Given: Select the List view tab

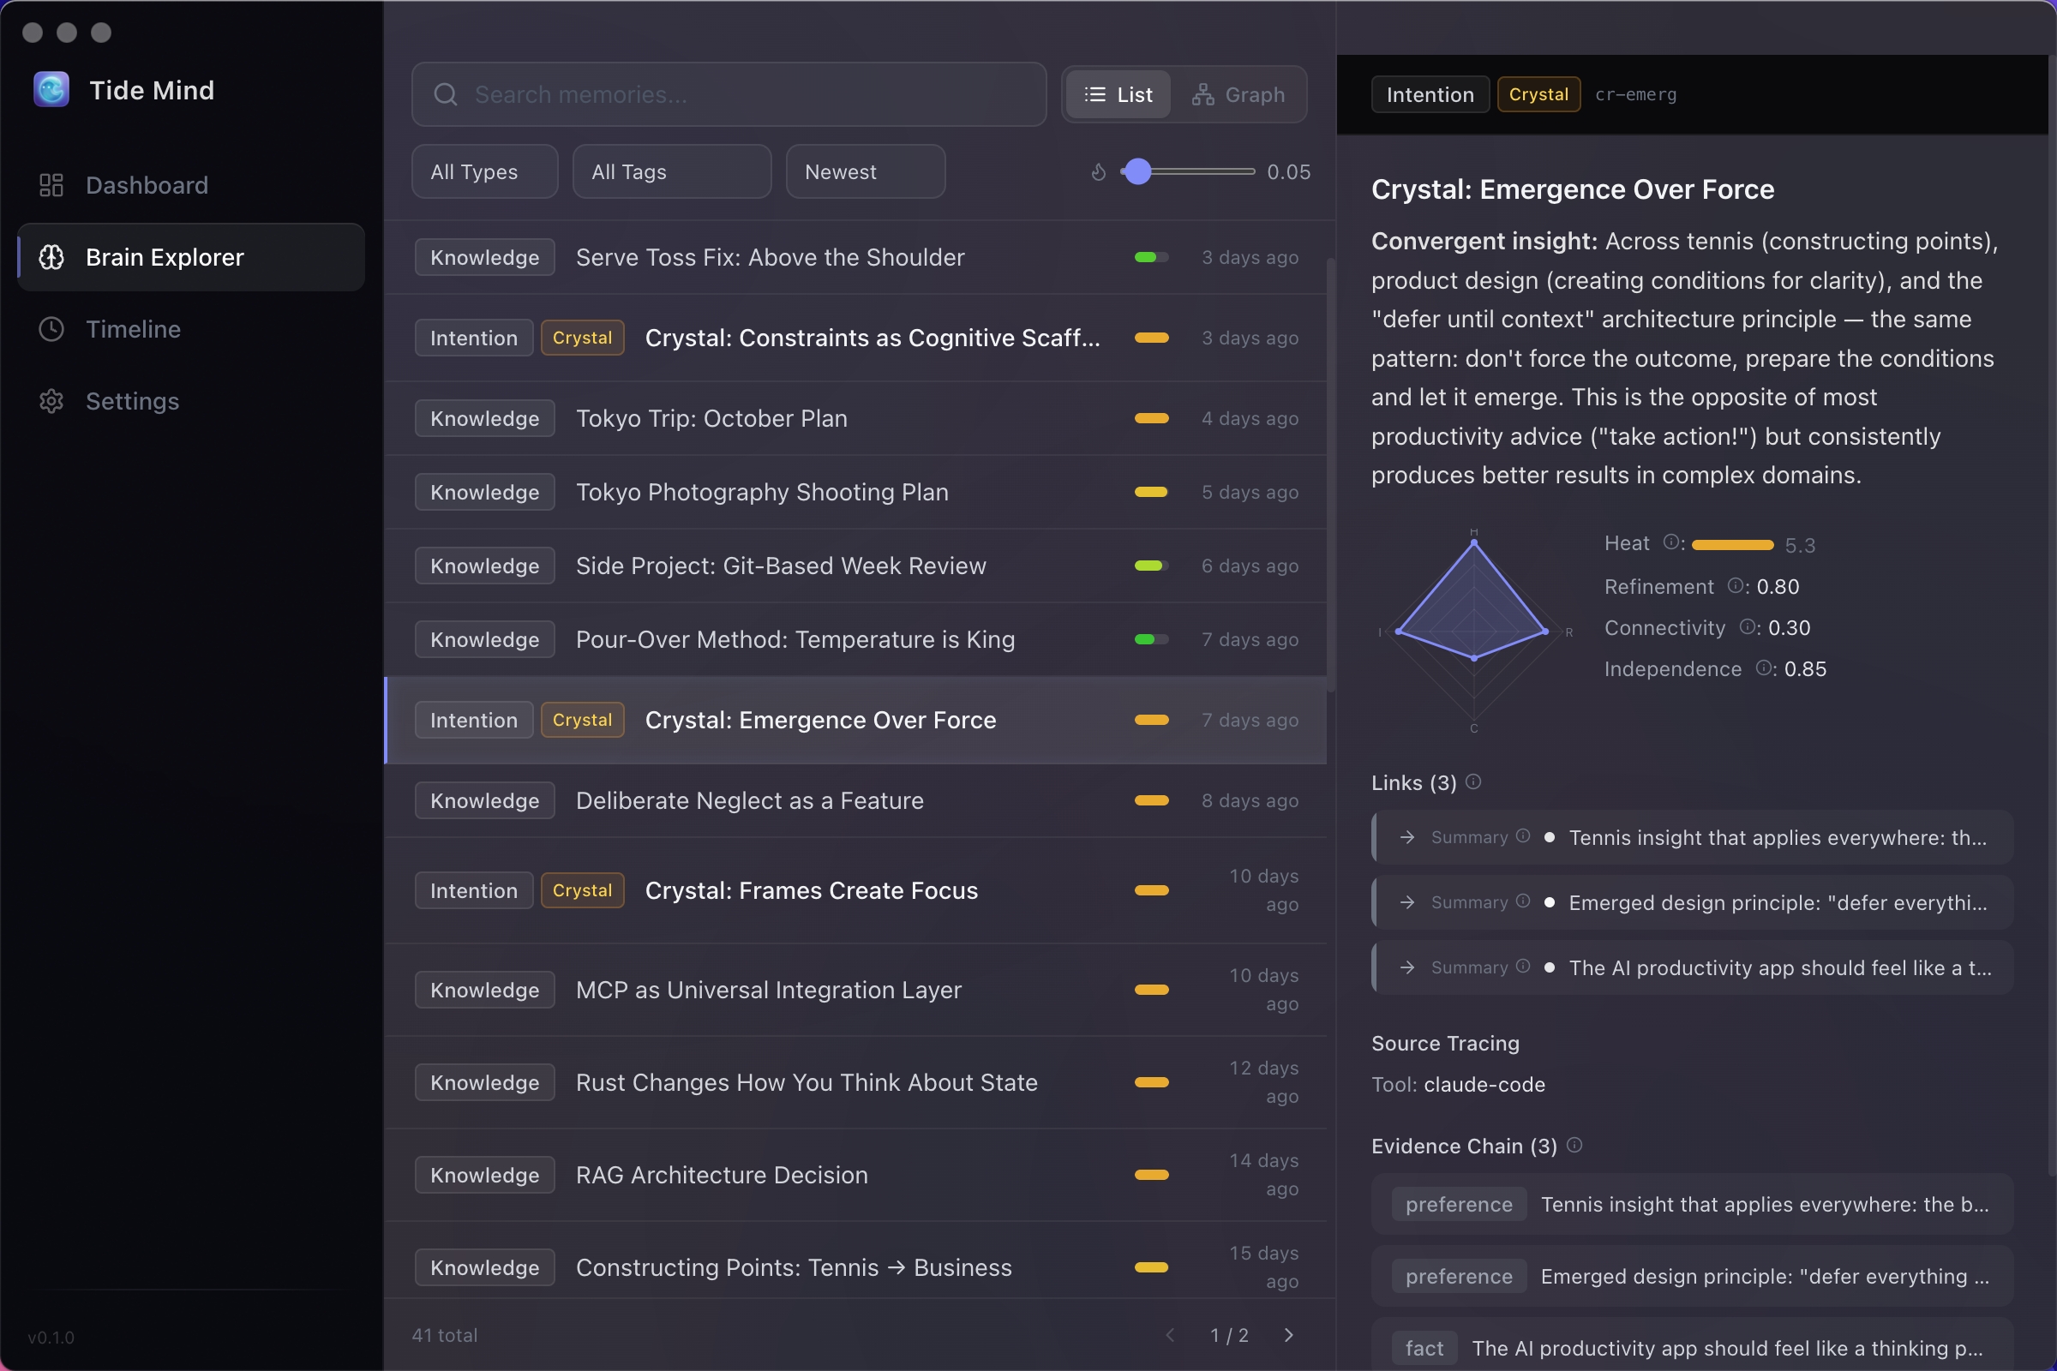Looking at the screenshot, I should click(x=1118, y=94).
